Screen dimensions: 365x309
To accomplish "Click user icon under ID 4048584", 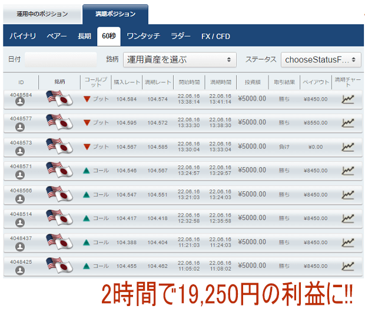I will tap(20, 102).
